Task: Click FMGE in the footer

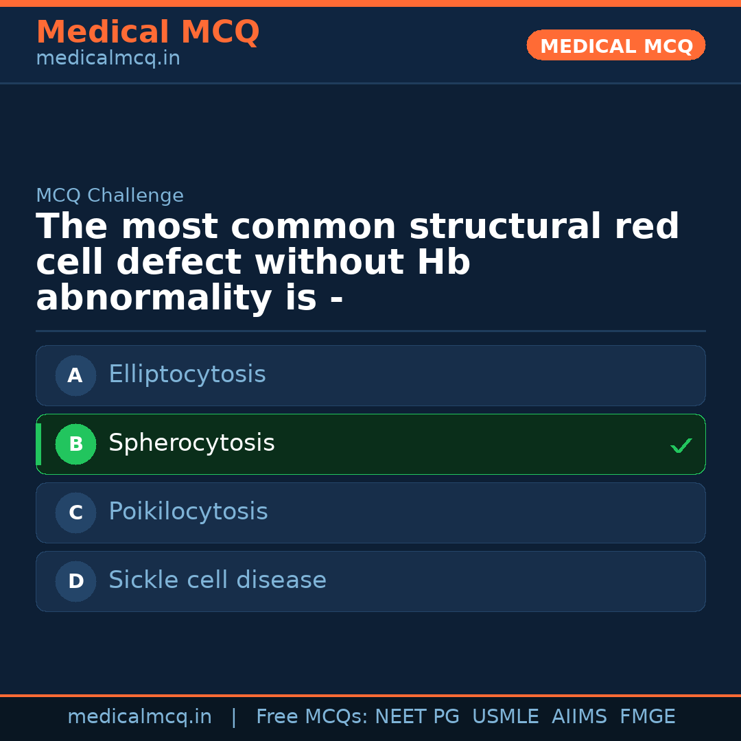Action: click(x=648, y=717)
